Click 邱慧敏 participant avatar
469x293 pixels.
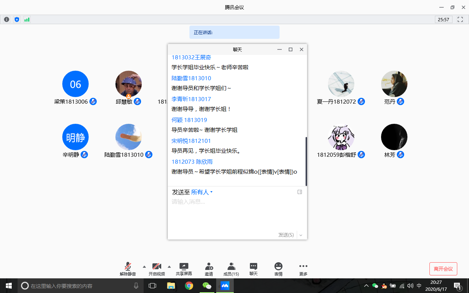coord(129,84)
